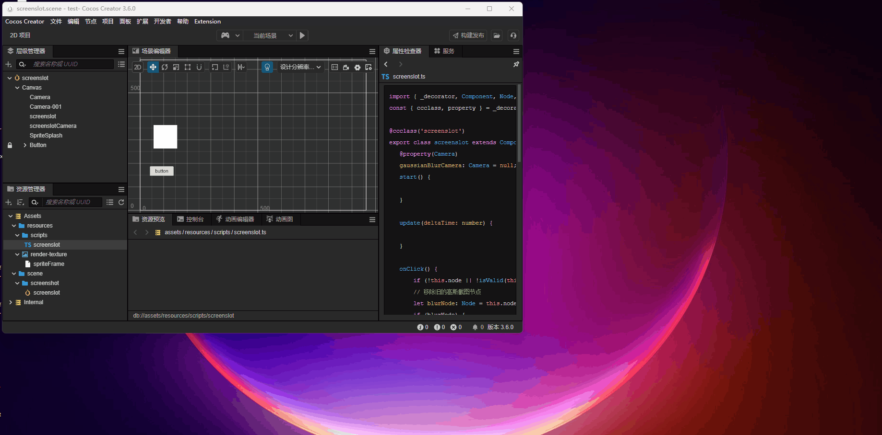882x435 pixels.
Task: Select the SpriteSplash node
Action: [46, 136]
